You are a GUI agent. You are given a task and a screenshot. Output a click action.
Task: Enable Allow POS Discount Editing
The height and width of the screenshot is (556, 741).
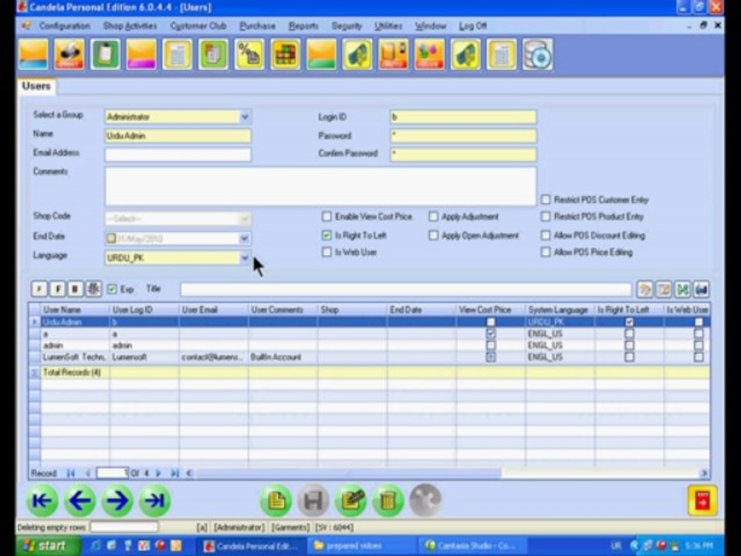tap(546, 235)
